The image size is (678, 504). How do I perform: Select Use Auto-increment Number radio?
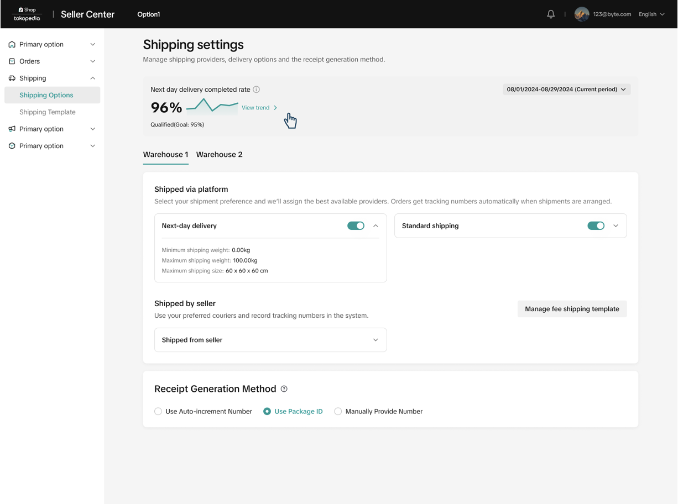158,412
